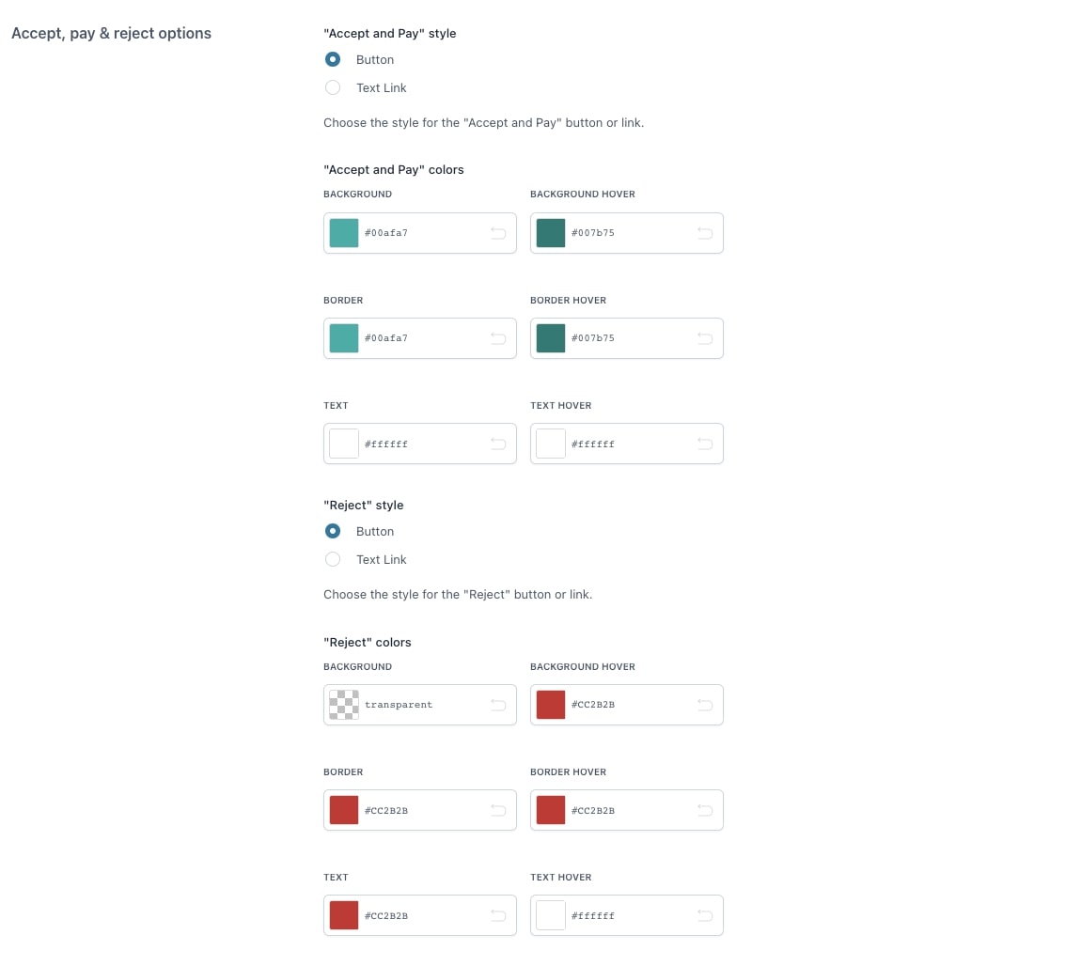Reset Accept and Pay text hover color

coord(705,444)
